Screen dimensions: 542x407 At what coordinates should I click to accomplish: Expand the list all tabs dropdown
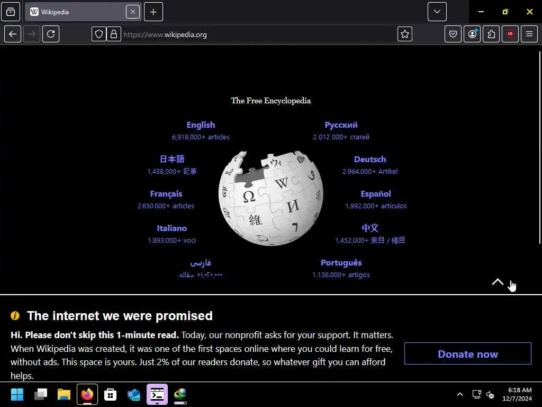[x=437, y=12]
